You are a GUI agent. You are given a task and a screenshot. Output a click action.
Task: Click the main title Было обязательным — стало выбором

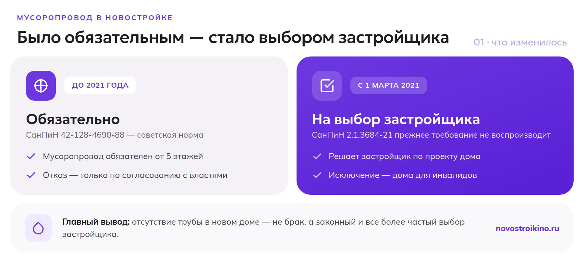(x=233, y=37)
